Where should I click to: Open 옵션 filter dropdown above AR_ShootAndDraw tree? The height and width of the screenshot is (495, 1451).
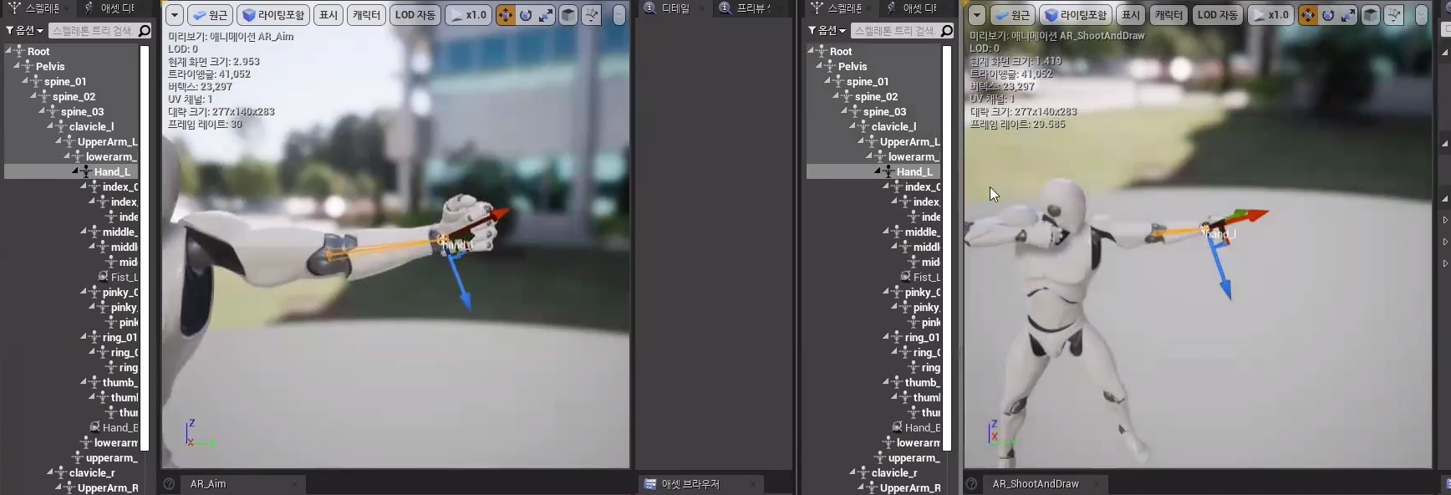[x=827, y=31]
